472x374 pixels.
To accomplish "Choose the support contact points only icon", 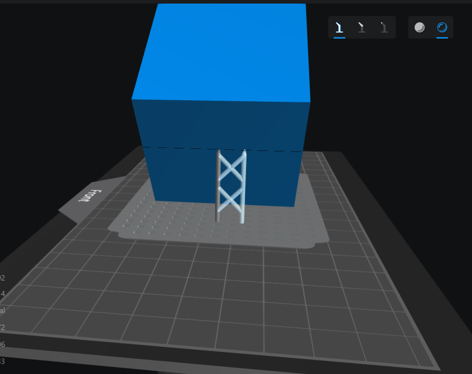I will (x=384, y=28).
